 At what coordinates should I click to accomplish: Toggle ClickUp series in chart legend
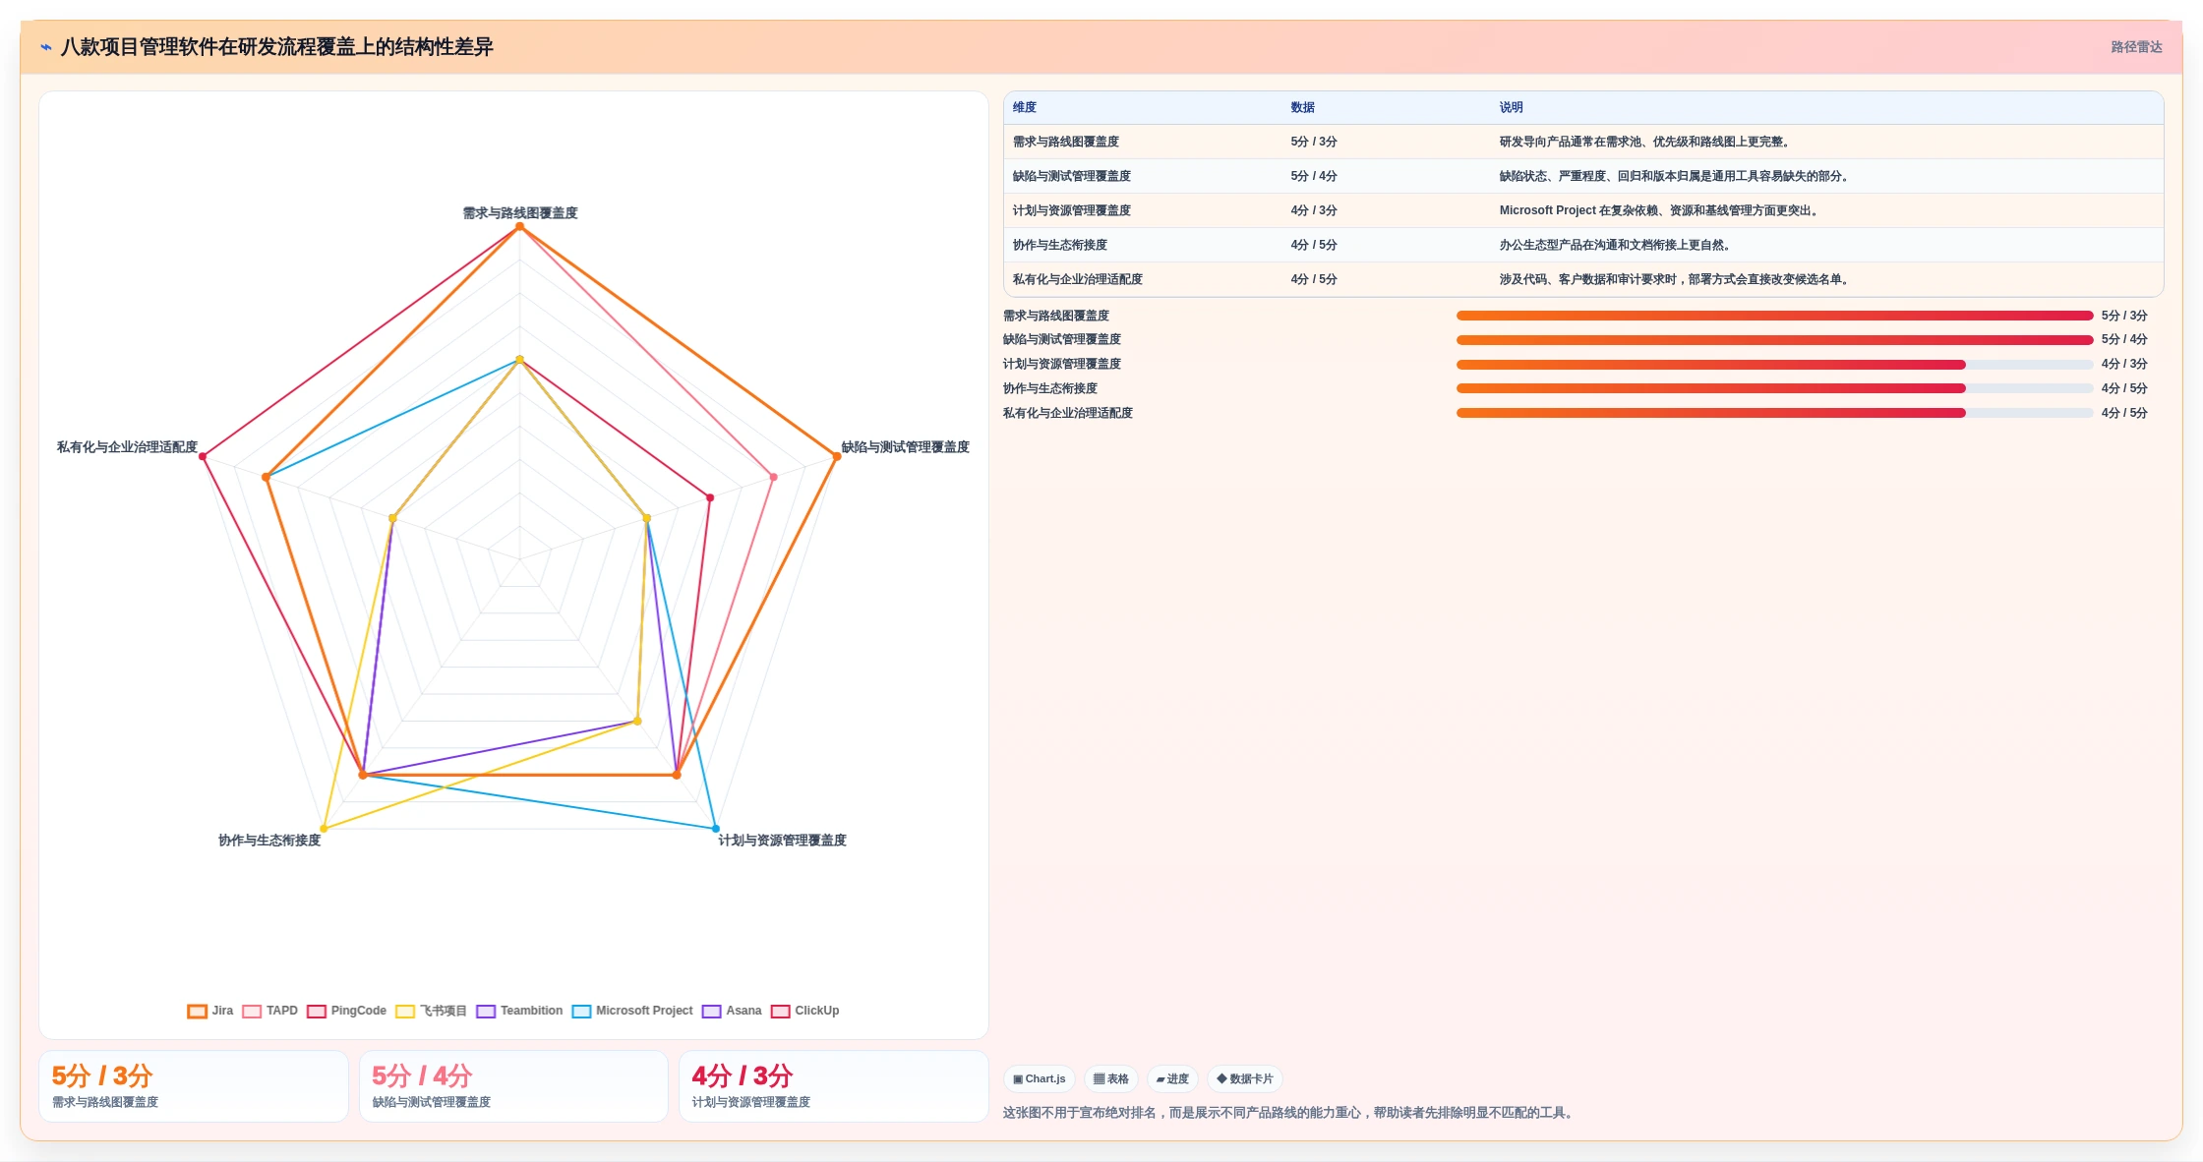click(x=804, y=1011)
